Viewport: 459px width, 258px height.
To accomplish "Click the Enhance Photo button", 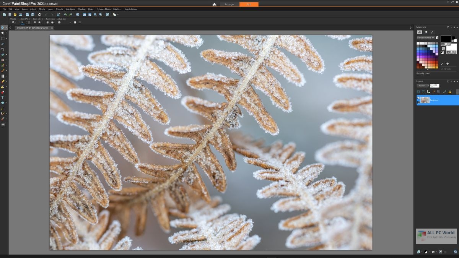I will point(103,9).
